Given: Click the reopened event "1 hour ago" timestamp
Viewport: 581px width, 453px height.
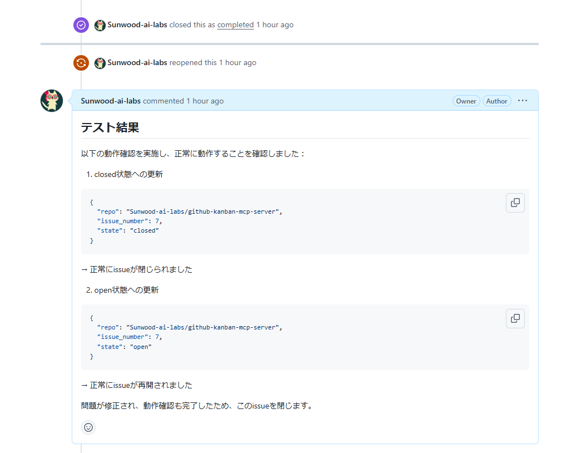Looking at the screenshot, I should click(x=237, y=63).
